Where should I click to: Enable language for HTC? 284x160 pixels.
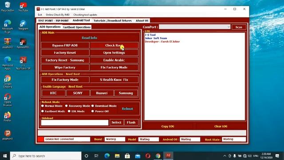53,93
